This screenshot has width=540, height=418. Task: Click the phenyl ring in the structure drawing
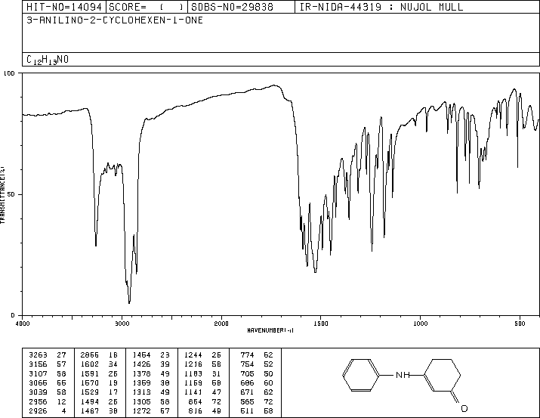361,375
